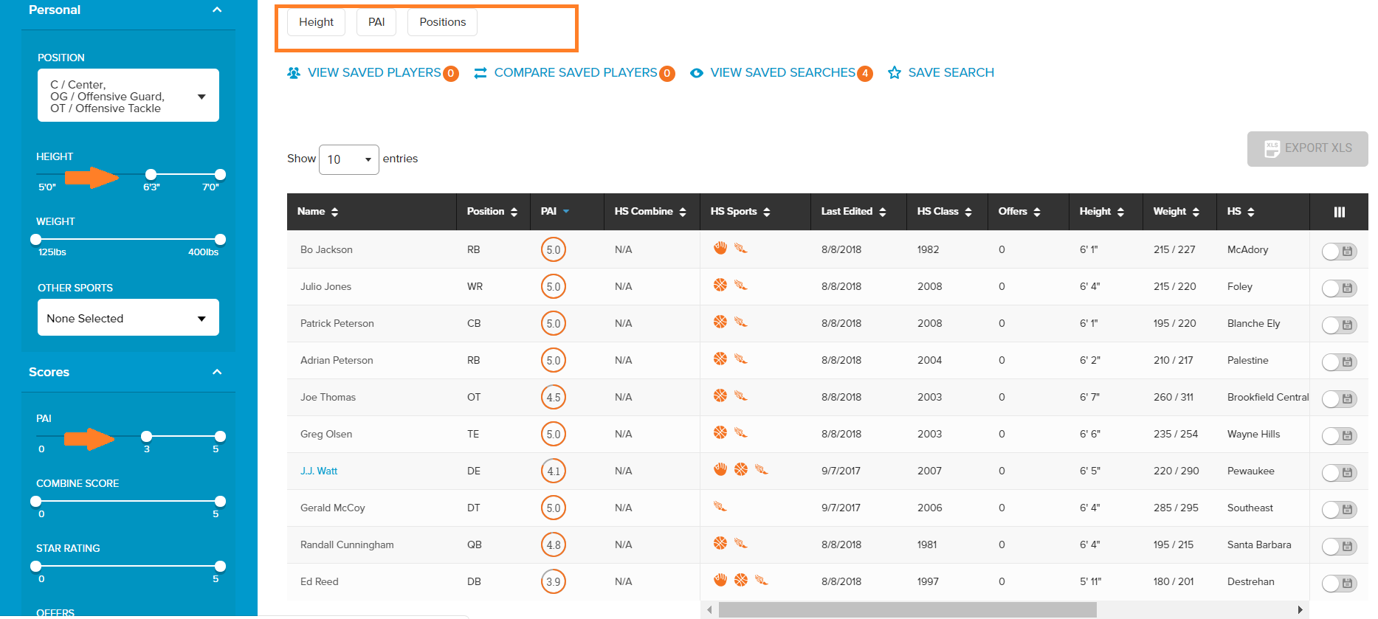This screenshot has height=619, width=1378.
Task: Toggle save switch for Adrian Peterson
Action: 1339,362
